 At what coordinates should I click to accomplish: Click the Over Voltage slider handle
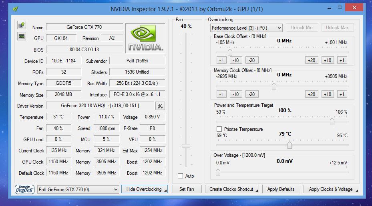(218, 172)
